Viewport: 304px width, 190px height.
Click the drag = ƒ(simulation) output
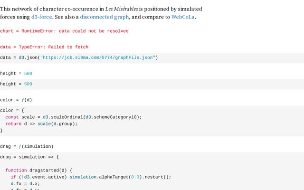click(27, 147)
